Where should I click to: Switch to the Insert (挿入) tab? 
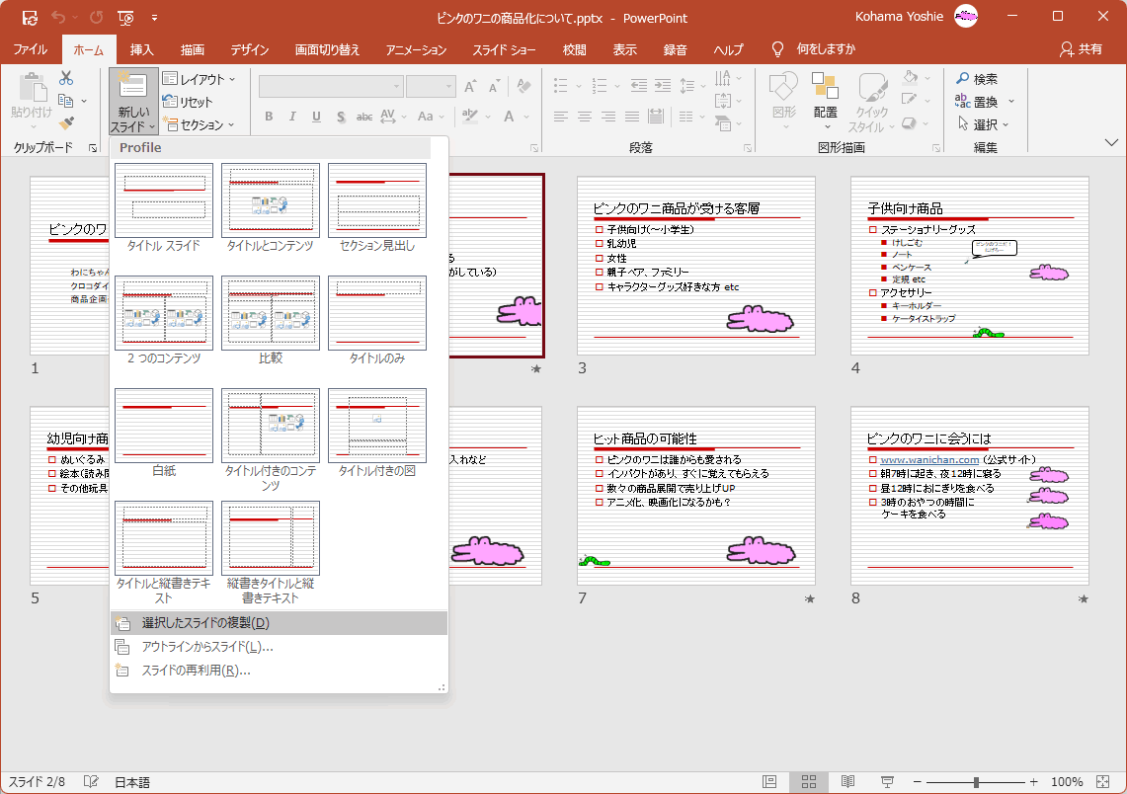141,49
